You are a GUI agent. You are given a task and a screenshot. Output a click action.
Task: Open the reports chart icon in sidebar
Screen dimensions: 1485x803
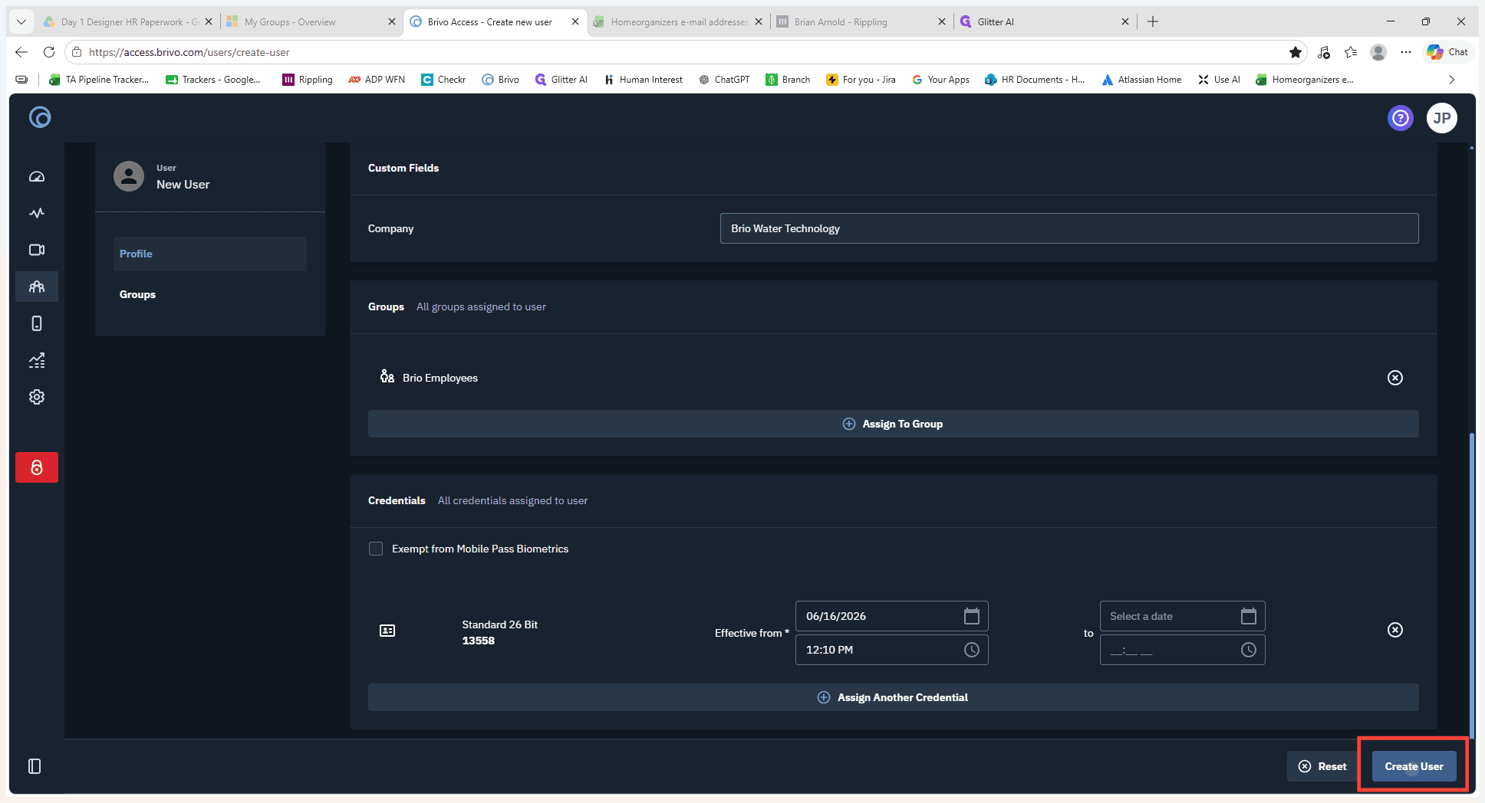pyautogui.click(x=37, y=360)
